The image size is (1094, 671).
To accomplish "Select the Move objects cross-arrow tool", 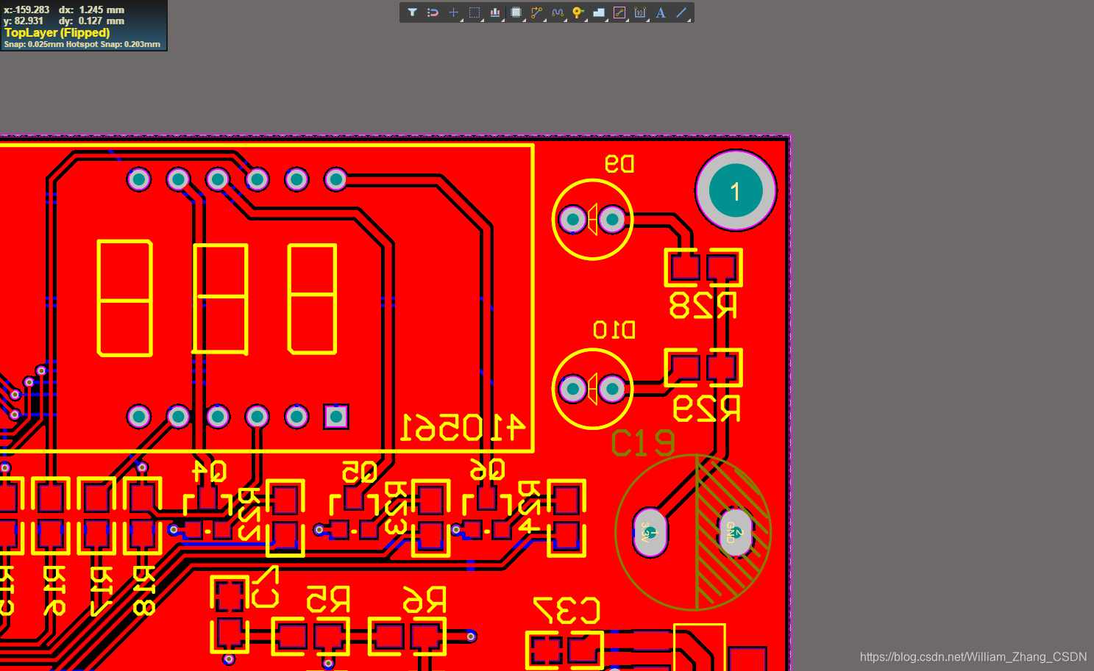I will coord(453,12).
